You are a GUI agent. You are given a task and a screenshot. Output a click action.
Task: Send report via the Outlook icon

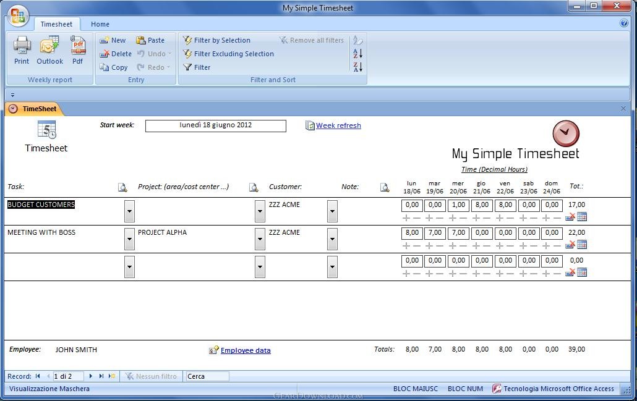tap(49, 50)
